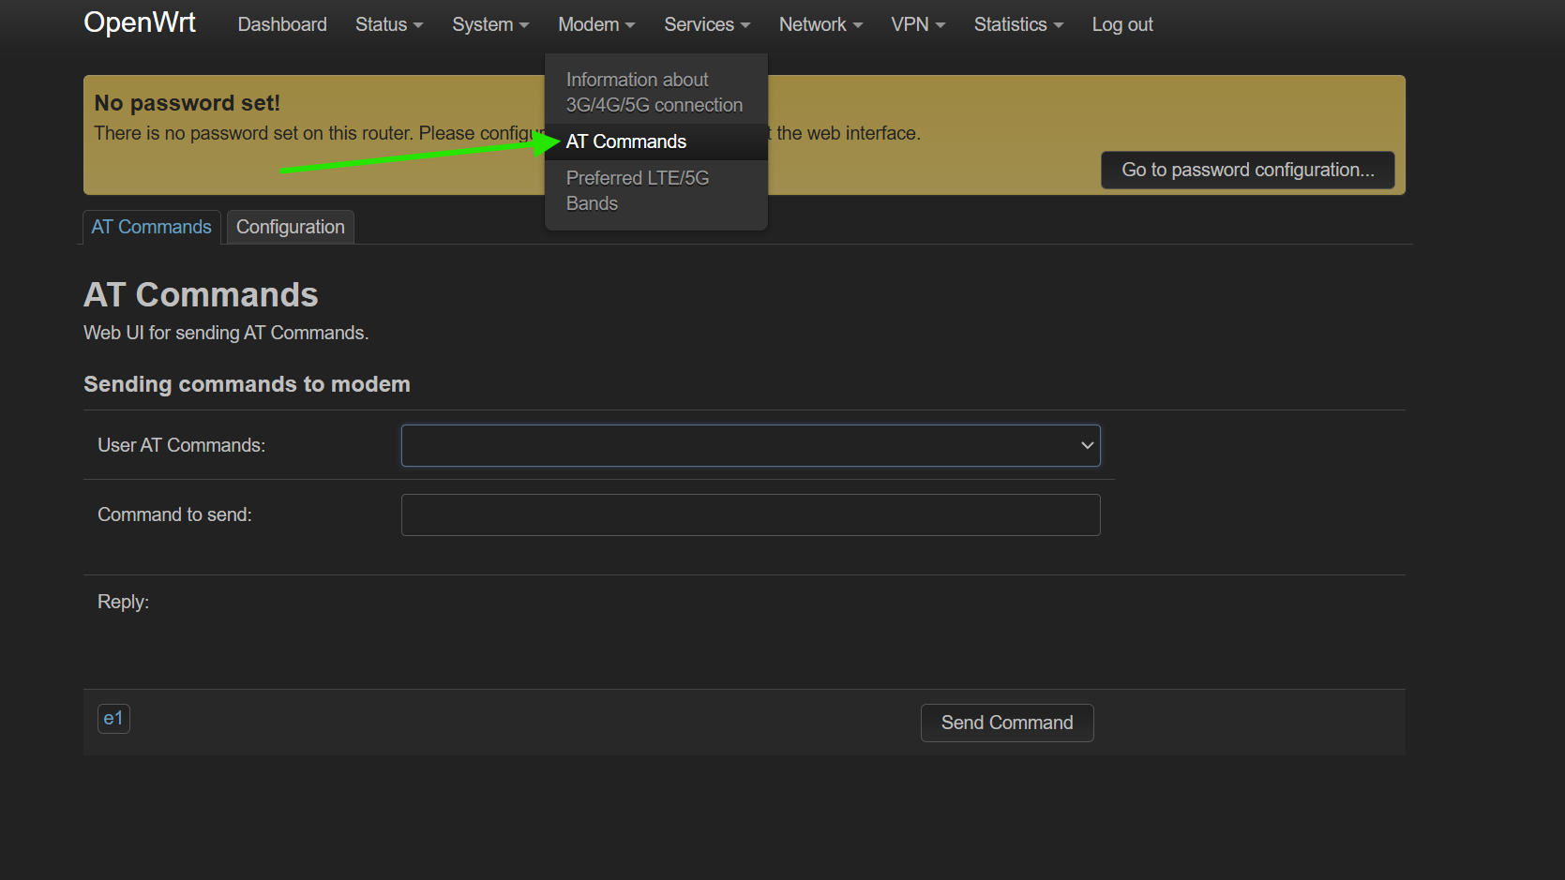Click the 'Web UI for sending AT Commands.' text

[226, 333]
